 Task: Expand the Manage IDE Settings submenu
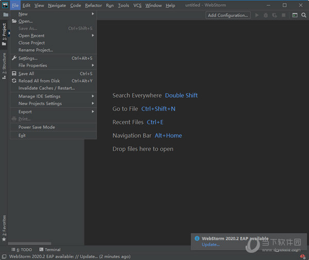(x=53, y=96)
